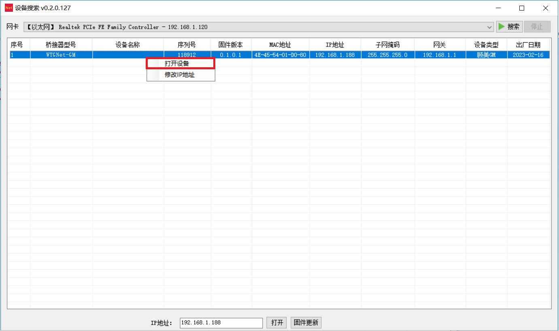The height and width of the screenshot is (331, 559).
Task: Choose 修改IP地址 in the context menu
Action: [180, 75]
